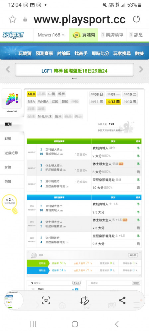Switch to 討論 sidebar tab
The height and width of the screenshot is (333, 149).
[12, 167]
